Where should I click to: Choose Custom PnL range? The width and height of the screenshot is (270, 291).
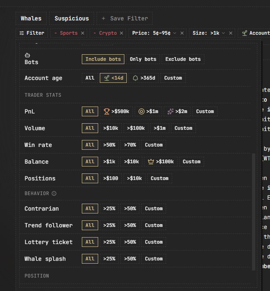[205, 111]
